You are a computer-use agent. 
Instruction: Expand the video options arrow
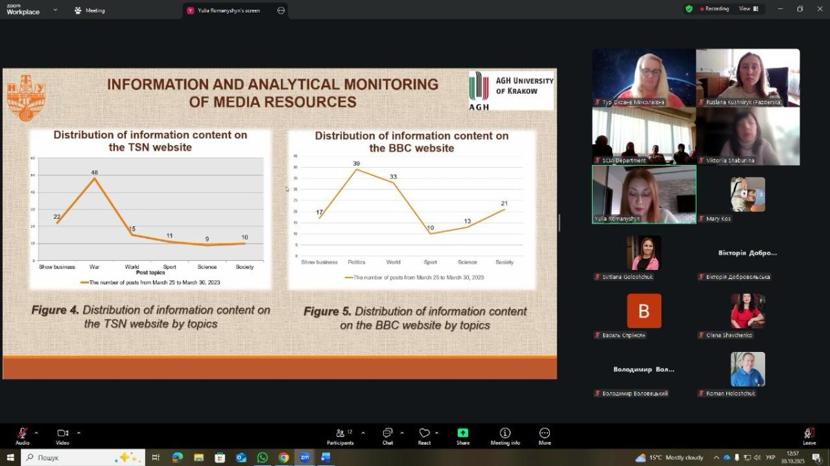point(78,433)
